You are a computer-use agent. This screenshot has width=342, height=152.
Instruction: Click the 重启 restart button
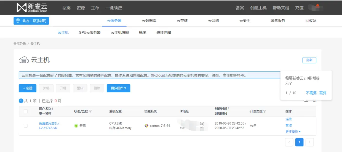[x=80, y=88]
